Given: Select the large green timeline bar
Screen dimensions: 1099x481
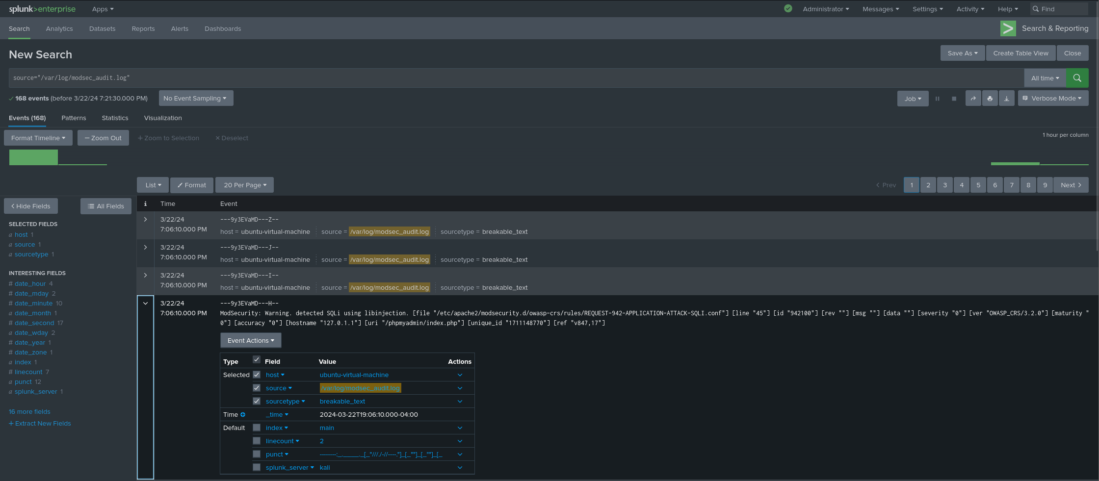Looking at the screenshot, I should pos(33,157).
